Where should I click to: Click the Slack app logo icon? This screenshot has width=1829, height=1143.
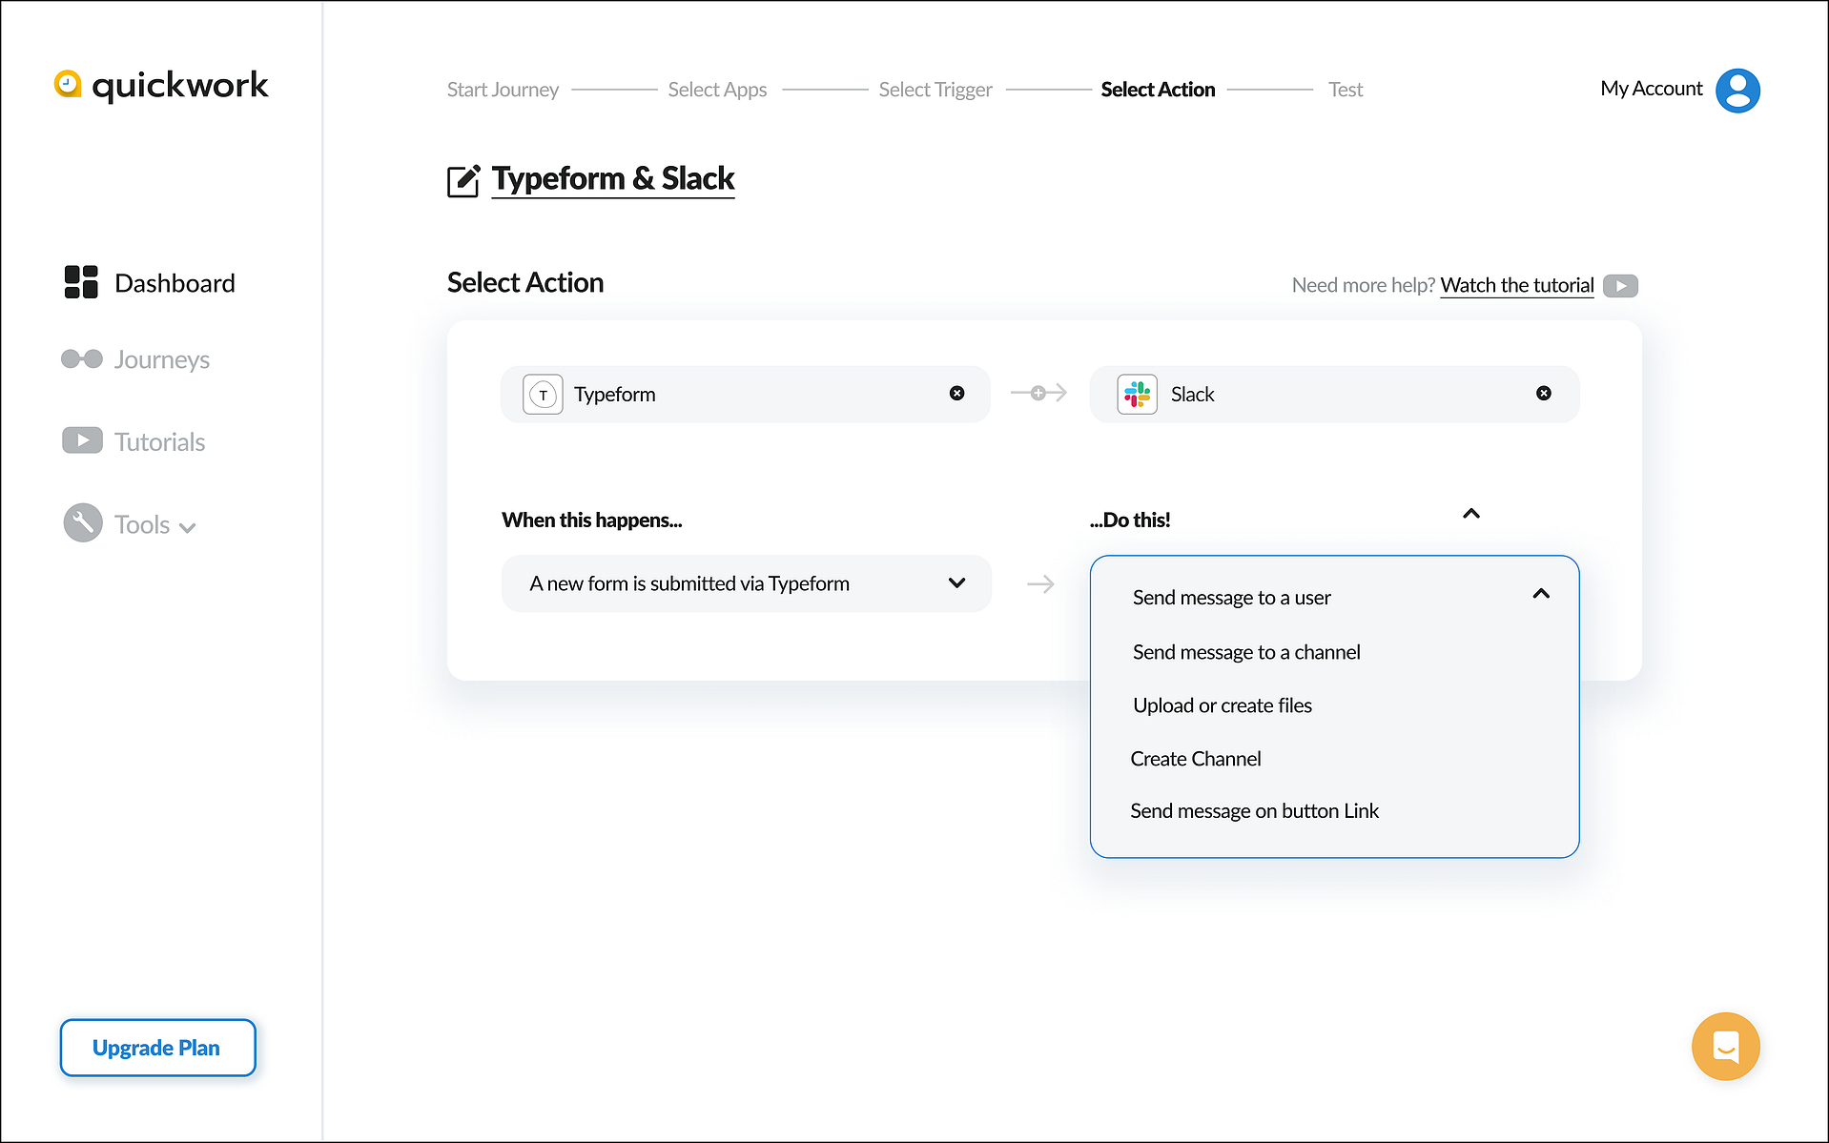click(x=1137, y=394)
